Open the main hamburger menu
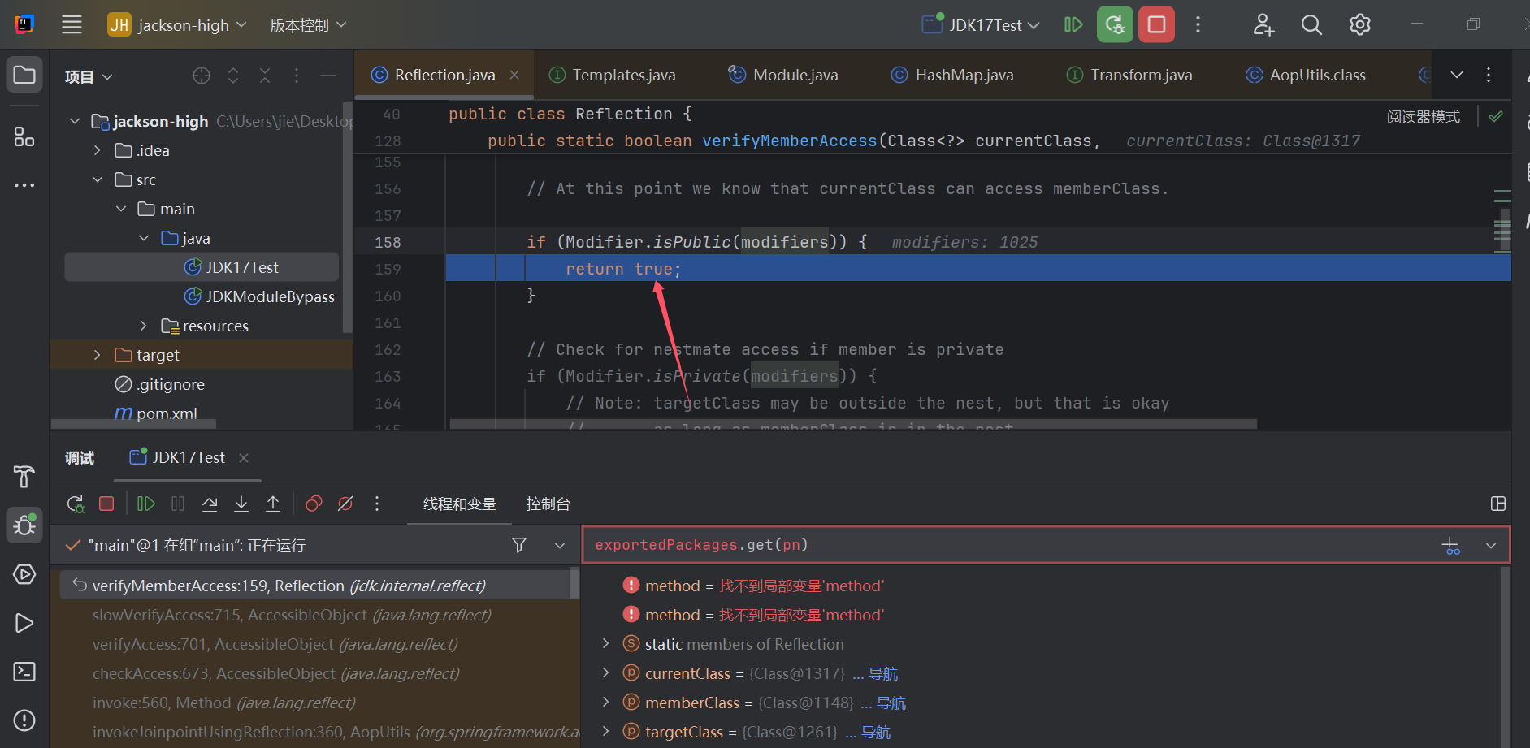The image size is (1530, 748). coord(72,24)
